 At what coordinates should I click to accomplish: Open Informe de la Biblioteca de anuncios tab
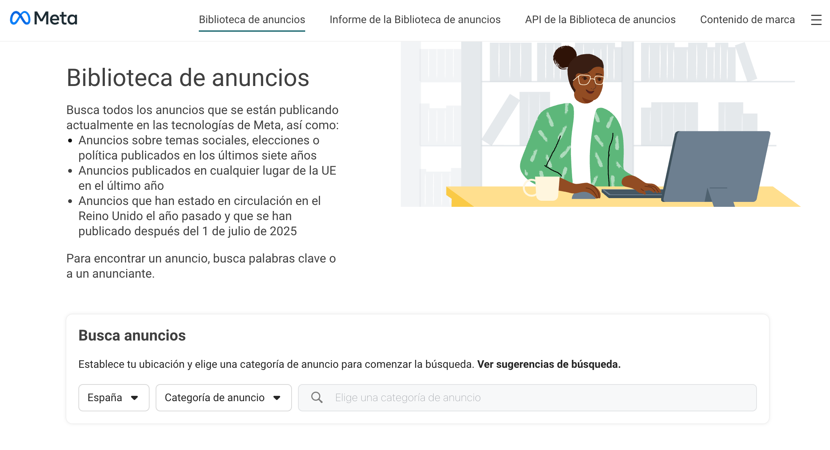[x=415, y=20]
